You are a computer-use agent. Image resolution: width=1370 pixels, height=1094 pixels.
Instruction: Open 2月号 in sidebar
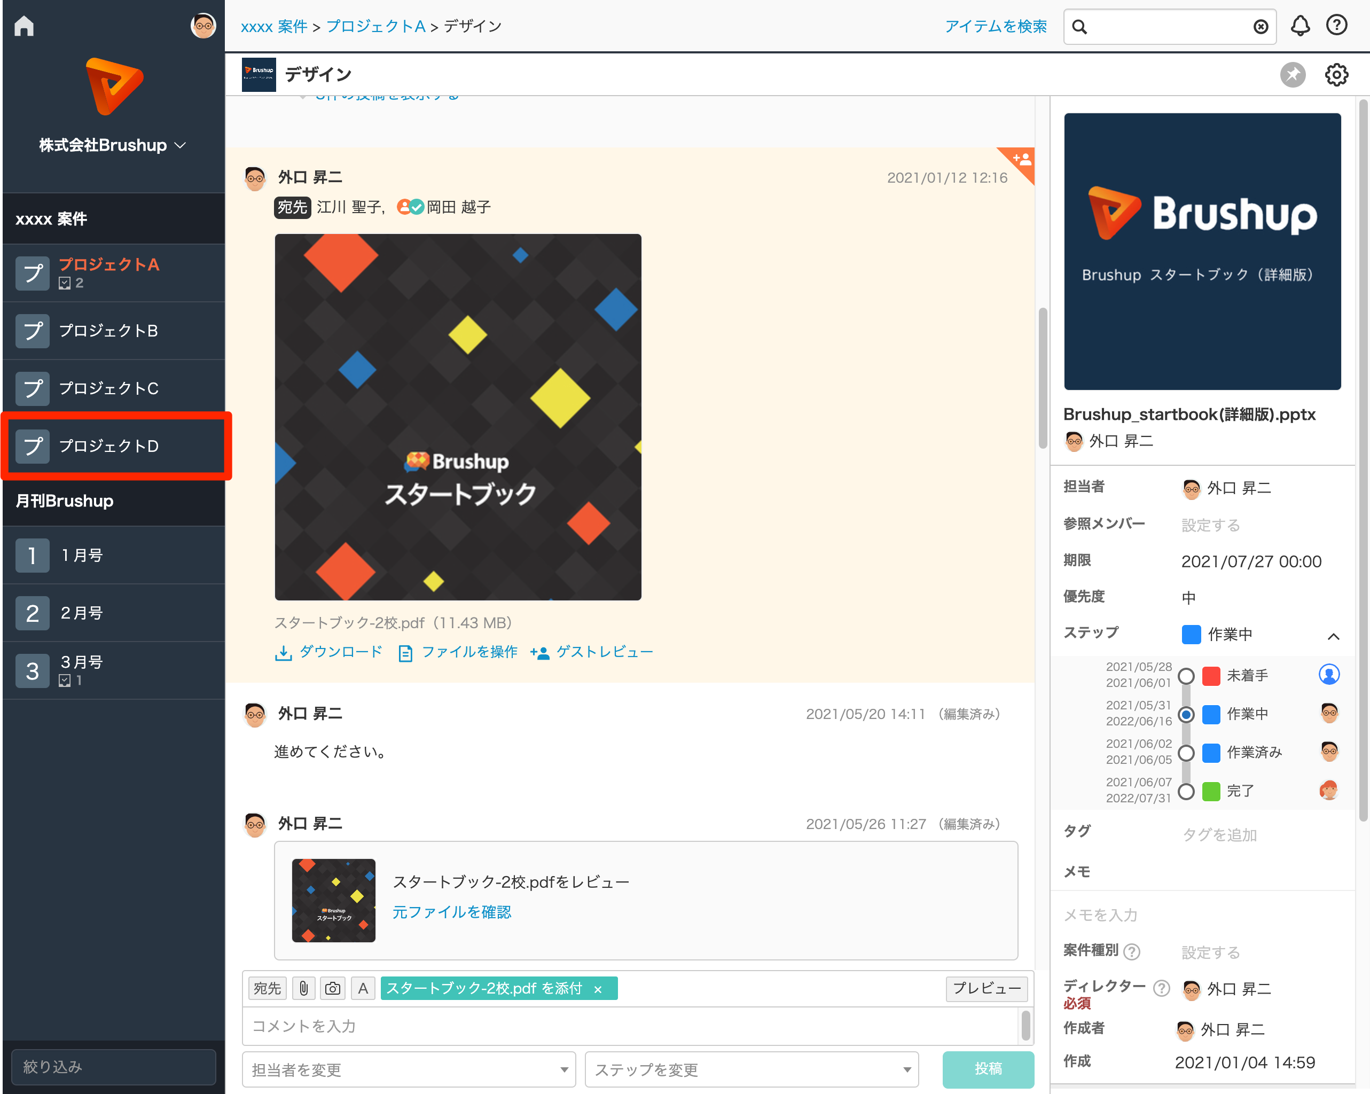(114, 613)
